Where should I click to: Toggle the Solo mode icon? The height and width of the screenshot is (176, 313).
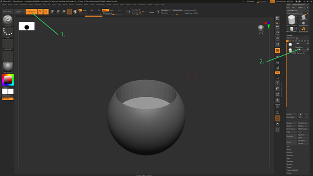[x=277, y=124]
